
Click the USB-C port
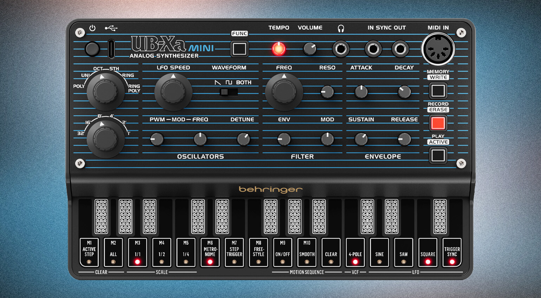pos(111,49)
